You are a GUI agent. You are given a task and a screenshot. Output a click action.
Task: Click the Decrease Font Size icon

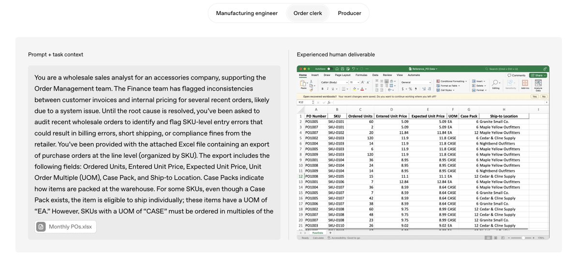(x=368, y=82)
